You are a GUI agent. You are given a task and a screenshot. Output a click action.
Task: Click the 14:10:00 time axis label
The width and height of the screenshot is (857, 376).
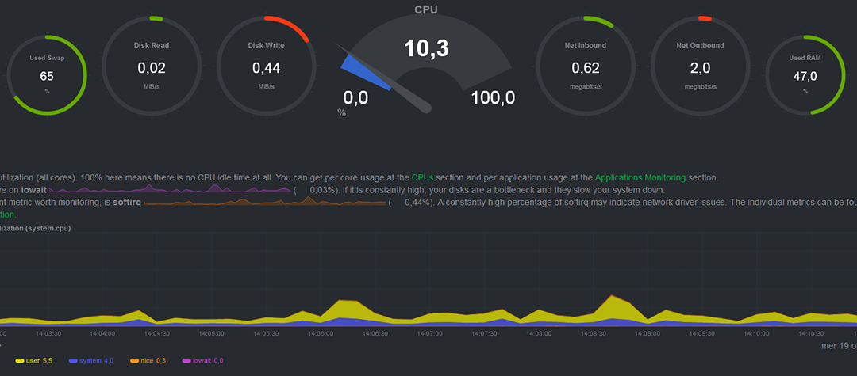758,333
